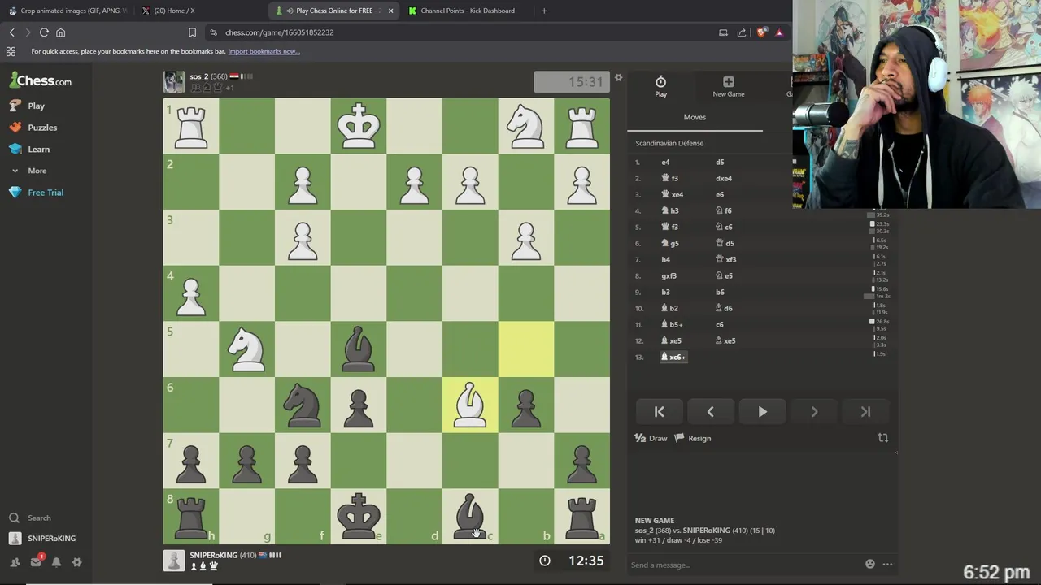
Task: Switch to the Crop animated images browser tab
Action: [x=68, y=11]
